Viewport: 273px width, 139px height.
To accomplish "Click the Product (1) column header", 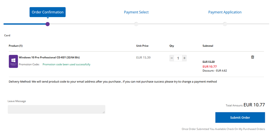I will [16, 46].
